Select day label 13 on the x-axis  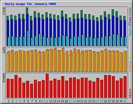(x=55, y=101)
